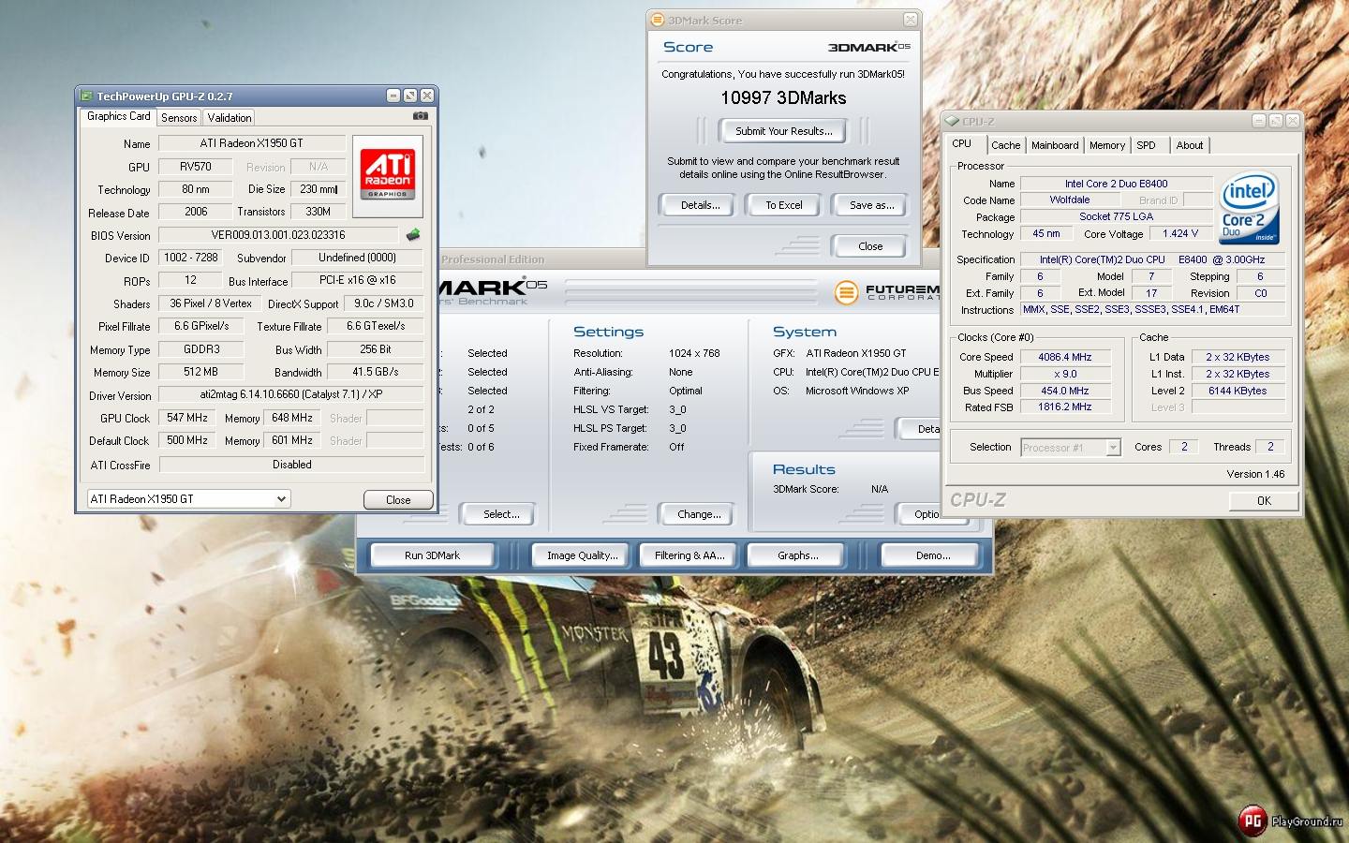This screenshot has height=843, width=1349.
Task: Click the 3DMark Score title bar icon
Action: tap(658, 20)
